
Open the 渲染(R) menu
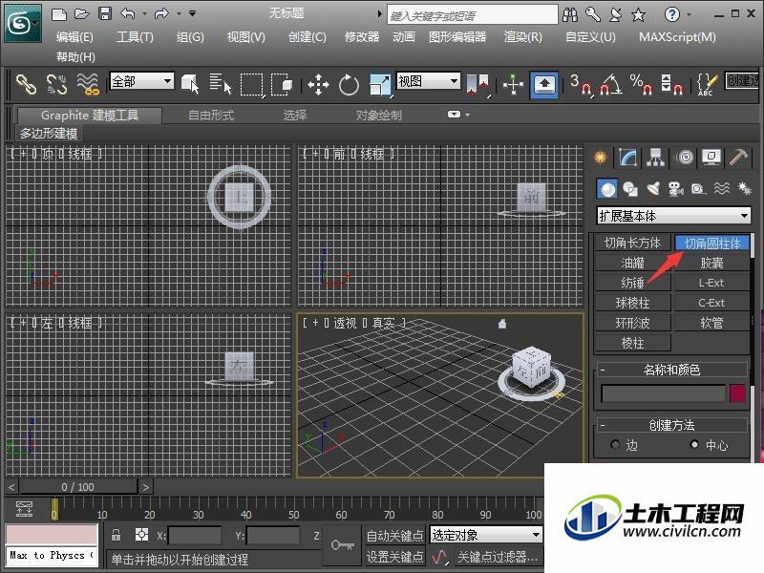tap(522, 37)
